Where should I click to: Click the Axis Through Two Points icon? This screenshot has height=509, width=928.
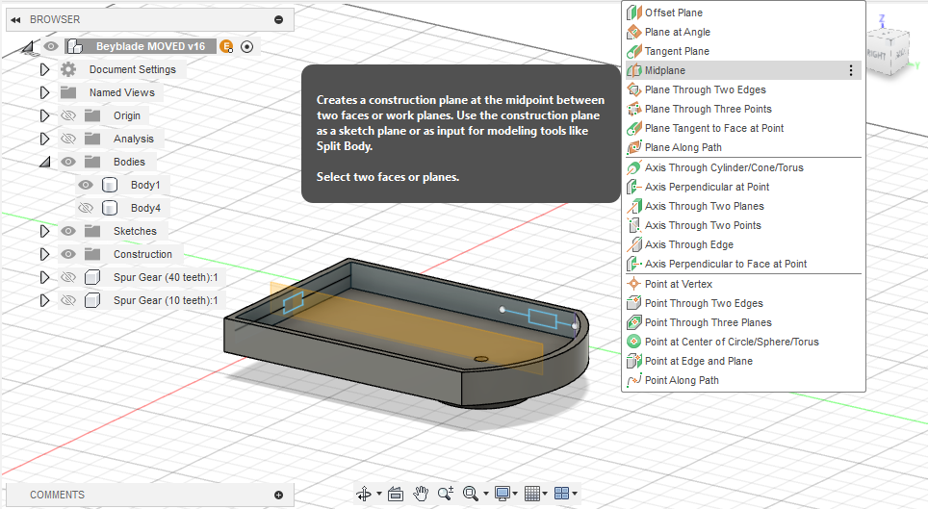click(633, 225)
